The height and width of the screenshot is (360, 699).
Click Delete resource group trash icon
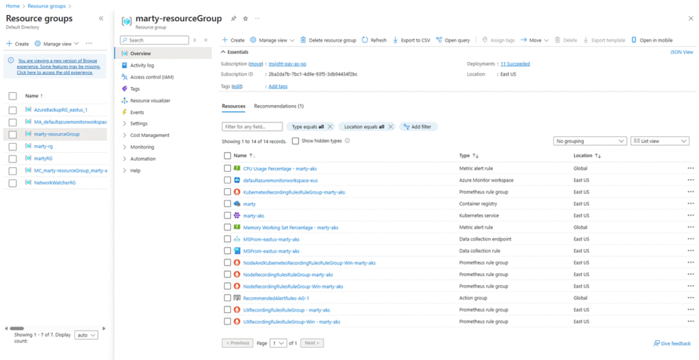(303, 40)
